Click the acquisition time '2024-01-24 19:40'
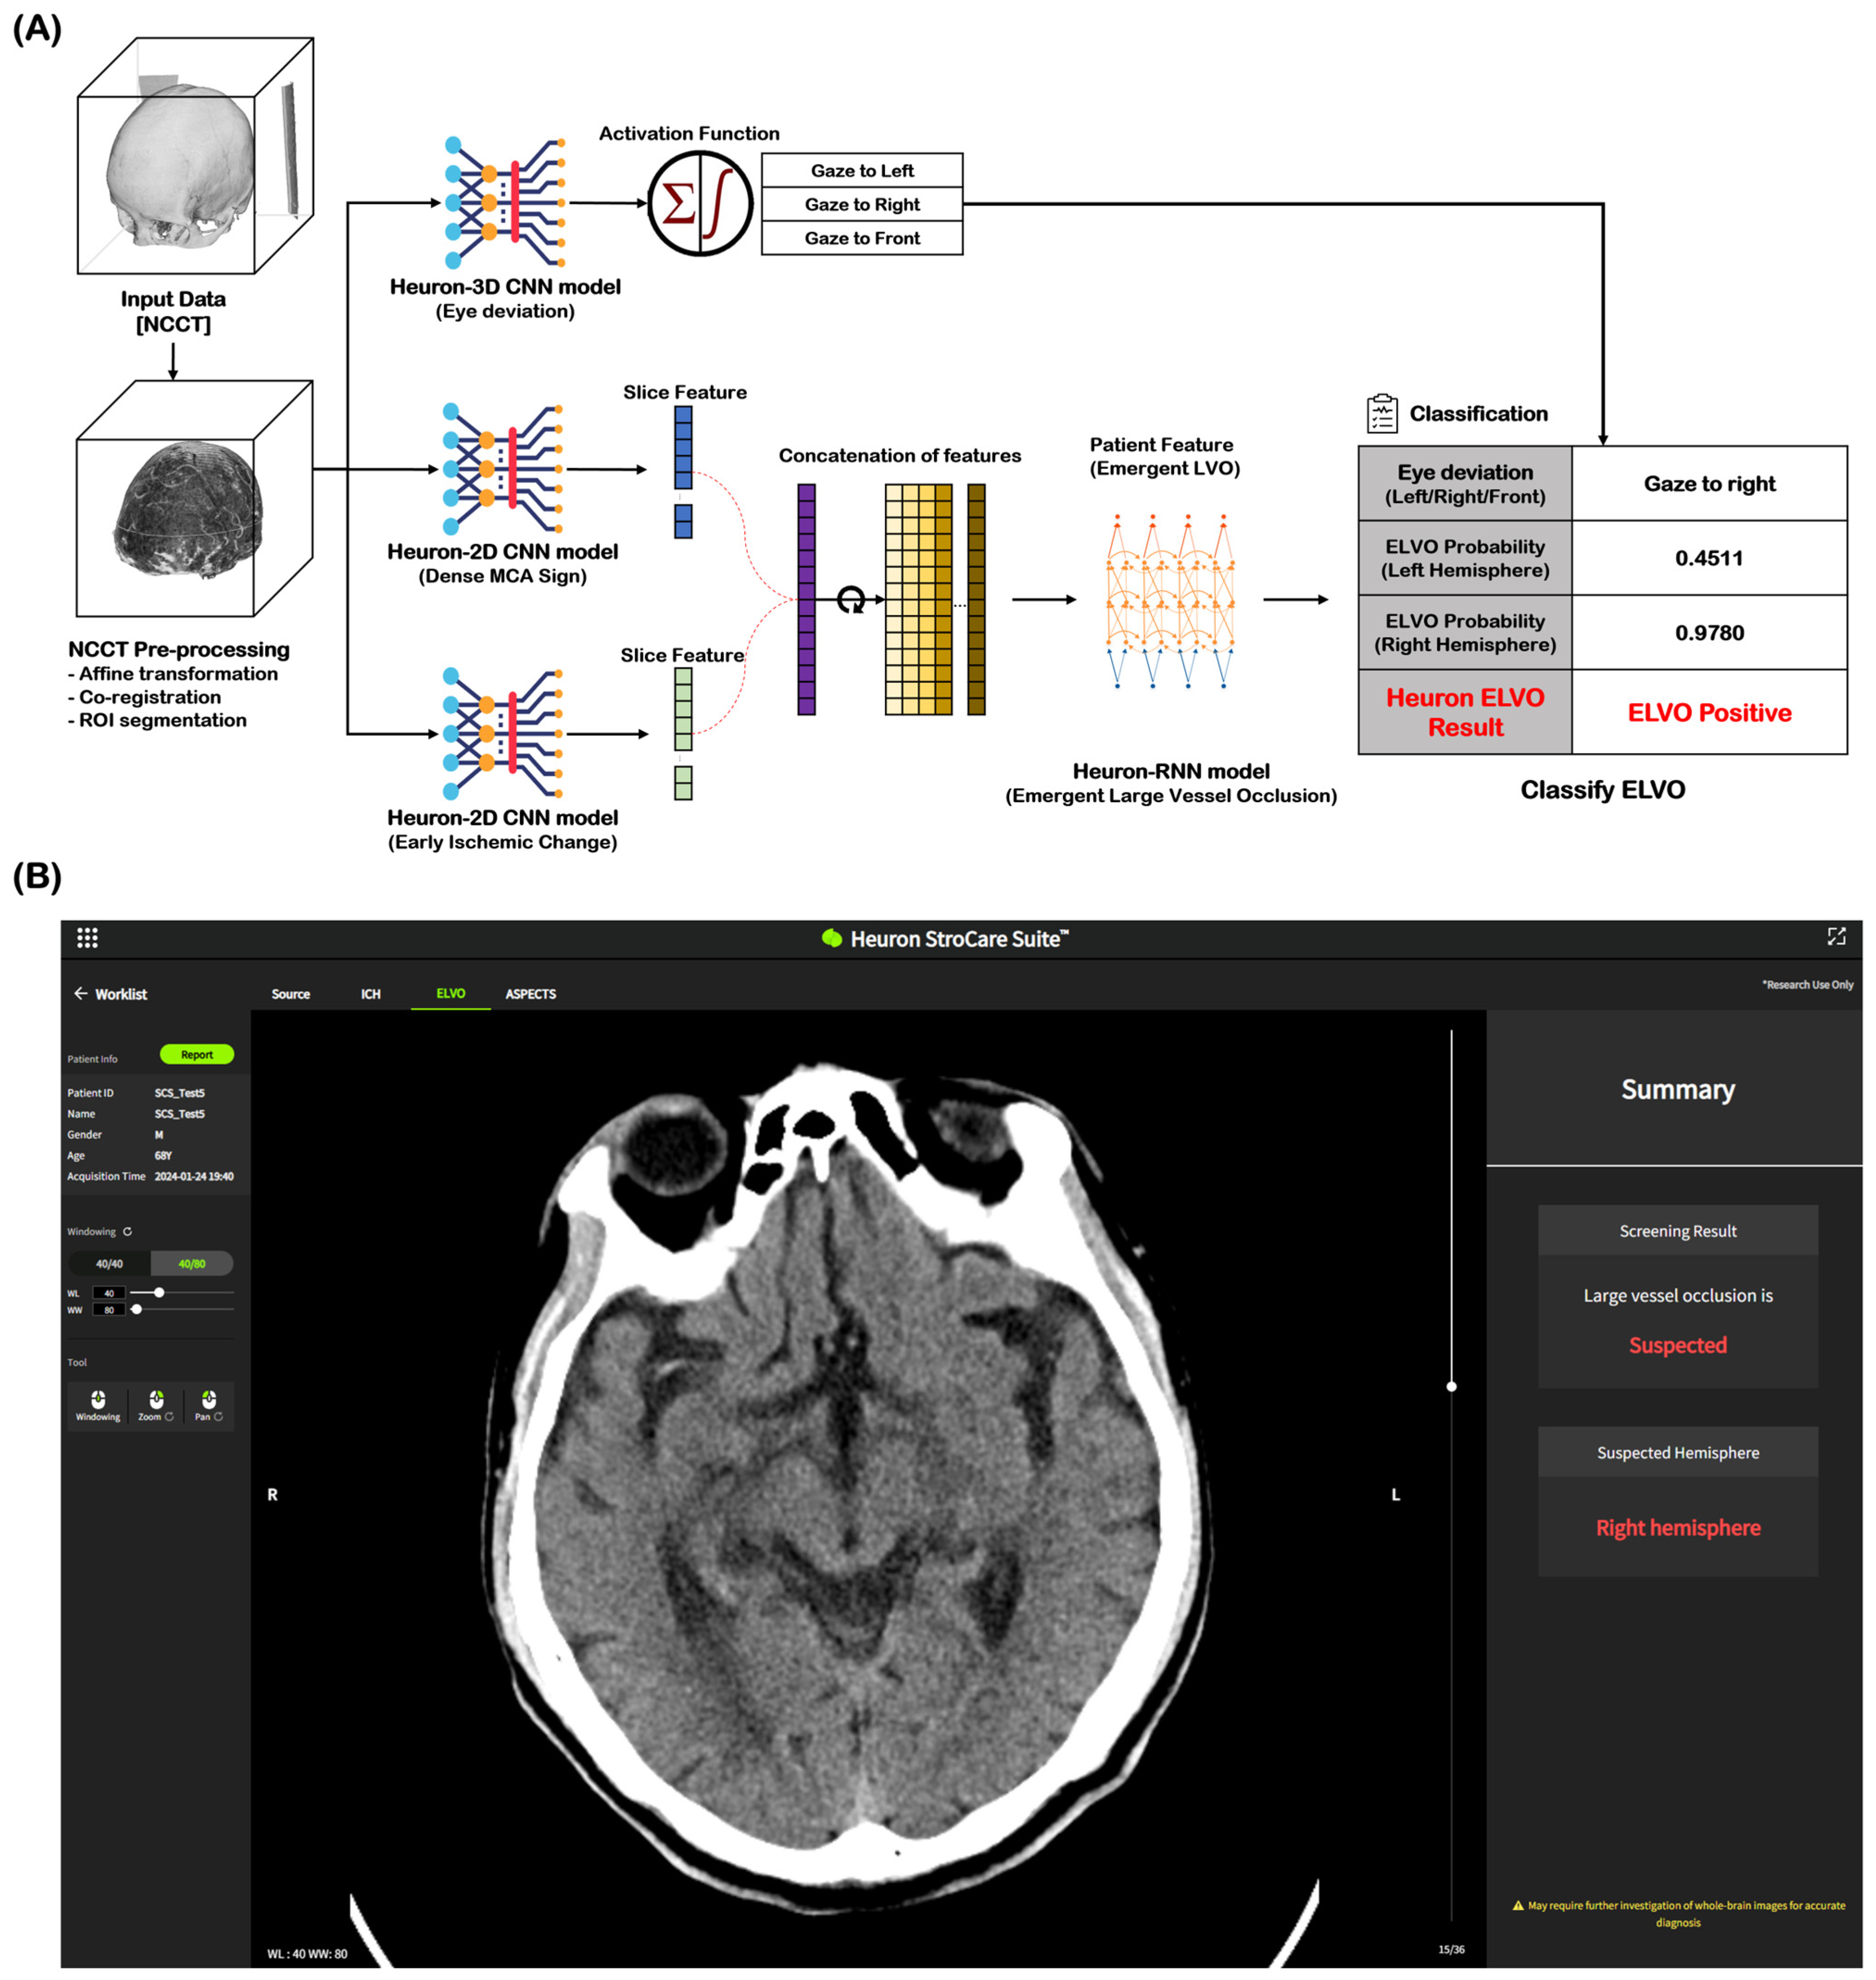Screen dimensions: 1876x1980 tap(194, 1176)
